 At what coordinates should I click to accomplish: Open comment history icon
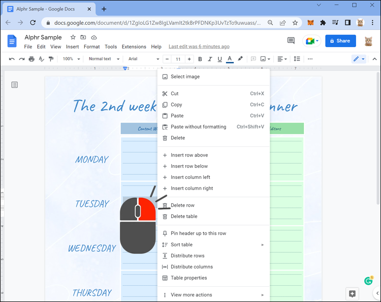pyautogui.click(x=291, y=41)
